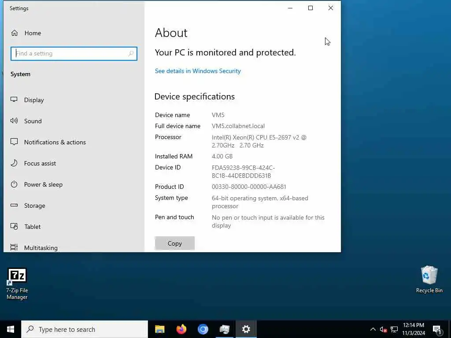Open Multitasking via its icon
This screenshot has height=338, width=451.
pyautogui.click(x=14, y=247)
